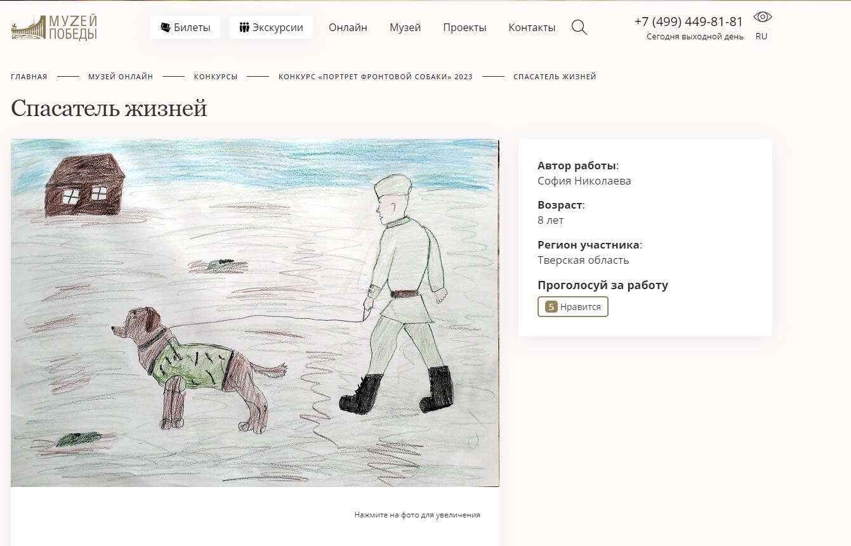This screenshot has height=546, width=851.
Task: Go to Главная breadcrumb
Action: click(29, 77)
